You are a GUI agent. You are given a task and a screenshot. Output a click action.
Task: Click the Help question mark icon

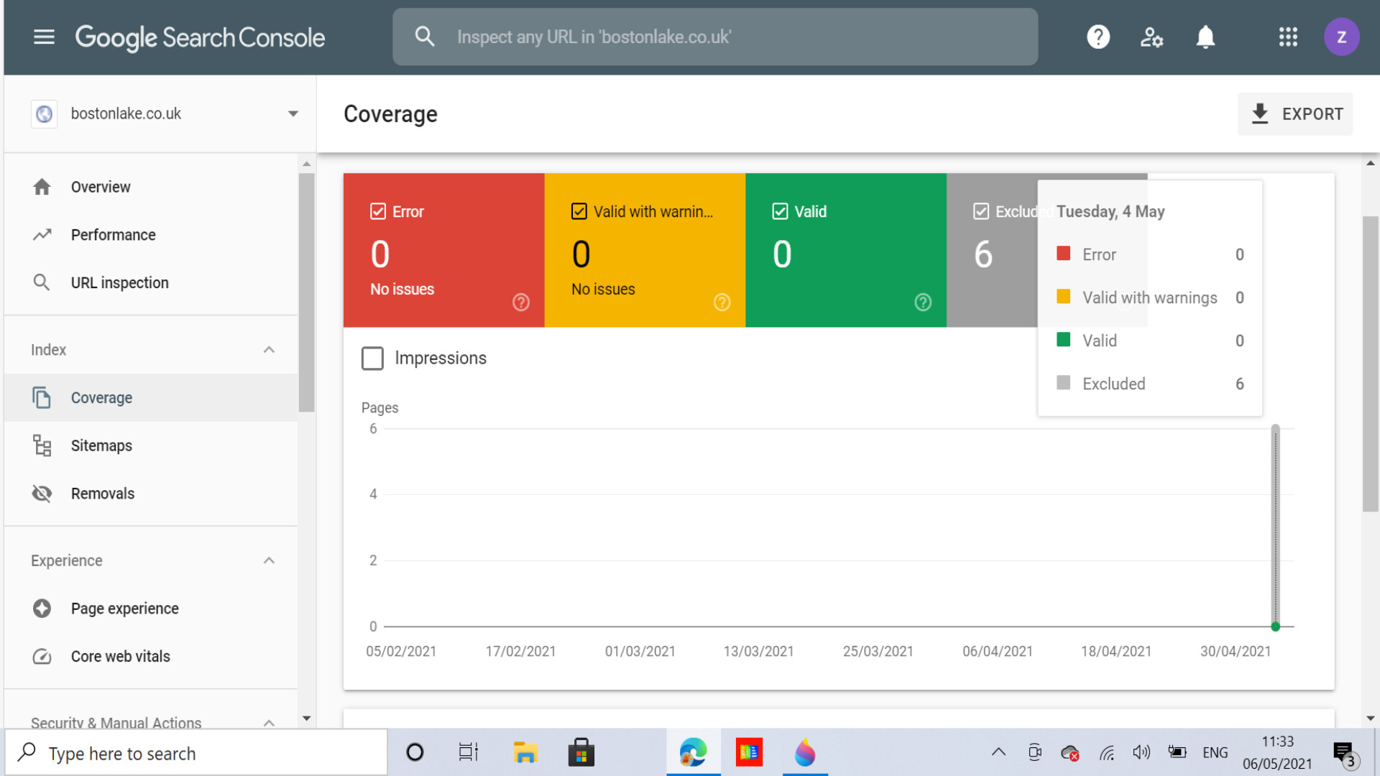click(1098, 37)
